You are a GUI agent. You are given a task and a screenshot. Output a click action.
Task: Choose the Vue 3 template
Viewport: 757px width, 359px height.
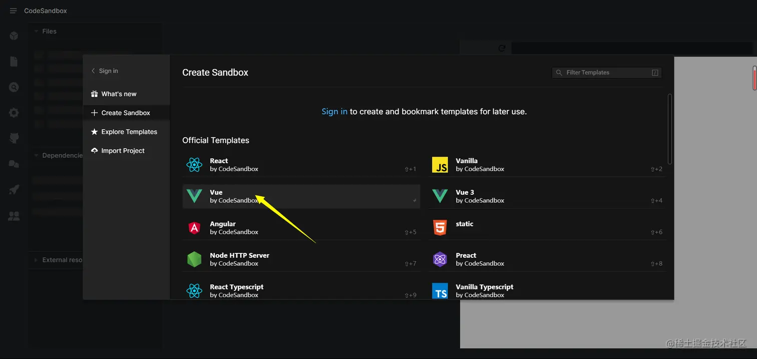(x=547, y=196)
